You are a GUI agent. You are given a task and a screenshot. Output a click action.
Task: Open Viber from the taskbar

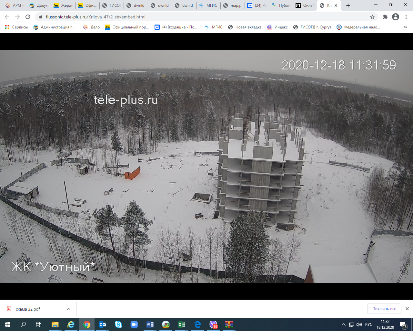point(213,325)
